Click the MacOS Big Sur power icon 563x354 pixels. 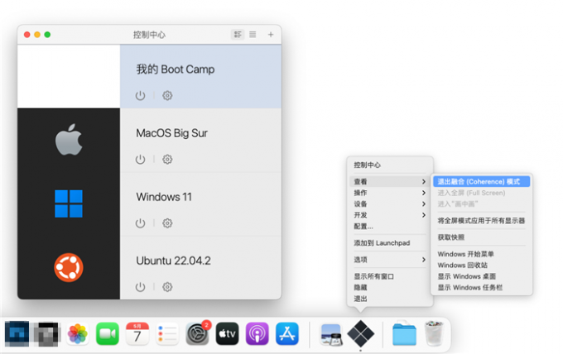click(x=140, y=160)
